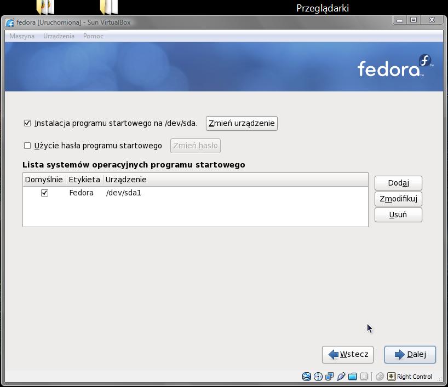Screen dimensions: 448x387
Task: Minimize the VirtualBox window
Action: pos(400,20)
